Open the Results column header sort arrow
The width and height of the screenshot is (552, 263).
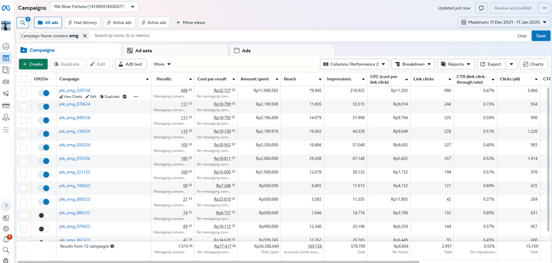pos(190,79)
